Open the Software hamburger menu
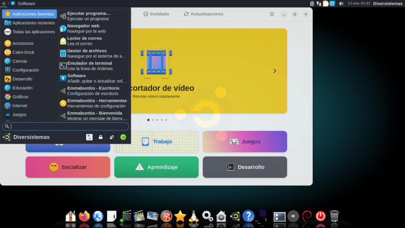This screenshot has width=405, height=228. pos(272,14)
